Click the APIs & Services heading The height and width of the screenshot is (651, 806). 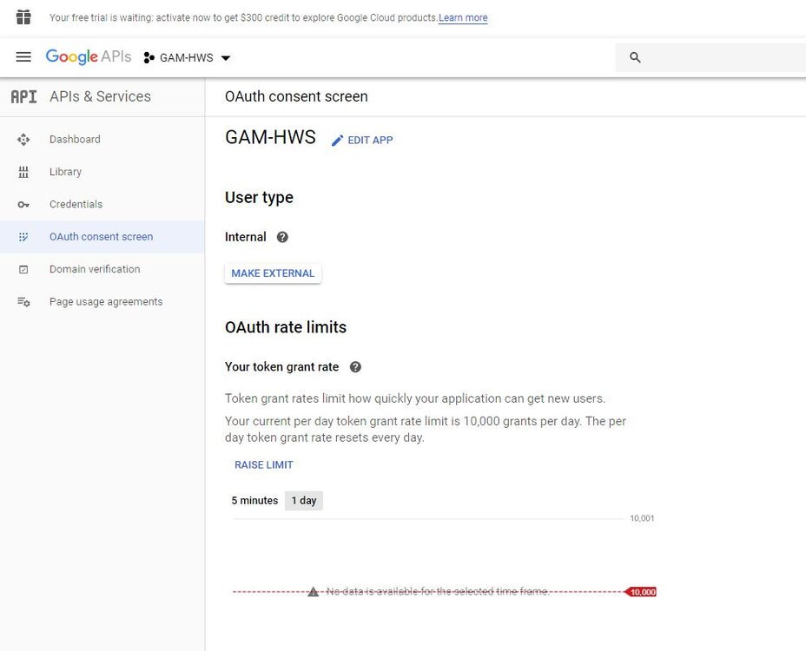click(100, 96)
